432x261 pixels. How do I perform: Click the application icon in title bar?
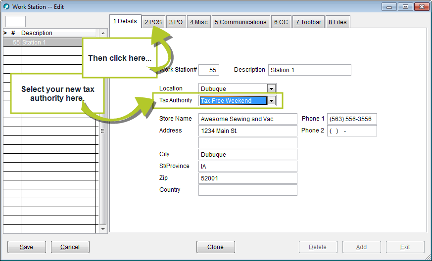pyautogui.click(x=6, y=7)
